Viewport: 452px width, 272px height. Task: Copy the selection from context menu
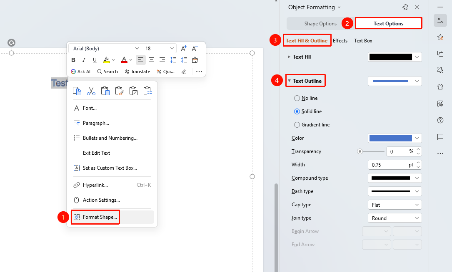[x=77, y=91]
